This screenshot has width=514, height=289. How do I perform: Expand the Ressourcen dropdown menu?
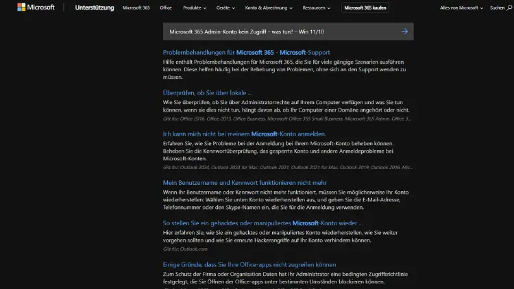(x=317, y=8)
